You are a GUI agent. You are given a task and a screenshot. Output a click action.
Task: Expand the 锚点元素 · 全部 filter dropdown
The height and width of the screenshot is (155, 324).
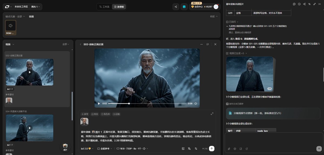tap(15, 16)
